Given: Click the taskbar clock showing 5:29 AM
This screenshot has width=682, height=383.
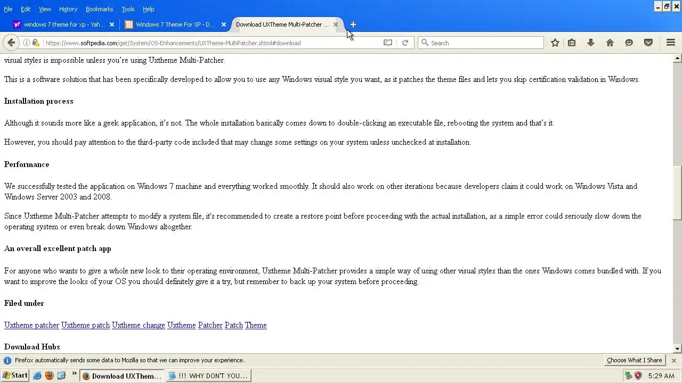Looking at the screenshot, I should coord(661,376).
